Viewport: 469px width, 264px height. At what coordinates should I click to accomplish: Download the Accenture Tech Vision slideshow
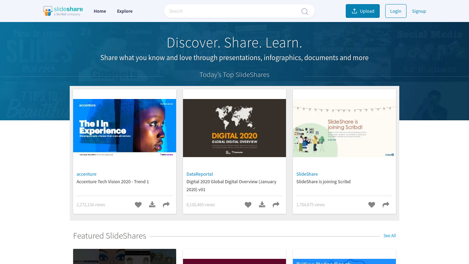click(x=152, y=205)
